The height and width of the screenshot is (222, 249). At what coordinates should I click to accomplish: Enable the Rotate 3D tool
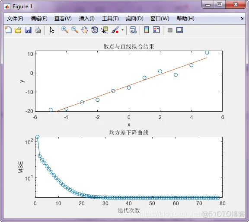(95, 30)
